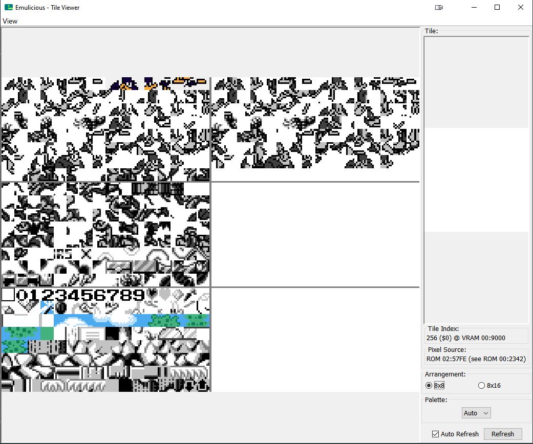Click the title bar docking icon
533x444 pixels.
pyautogui.click(x=439, y=8)
